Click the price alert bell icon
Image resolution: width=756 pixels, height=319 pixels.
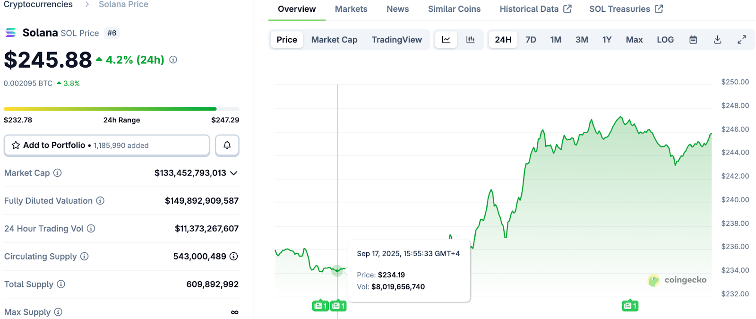pos(227,145)
